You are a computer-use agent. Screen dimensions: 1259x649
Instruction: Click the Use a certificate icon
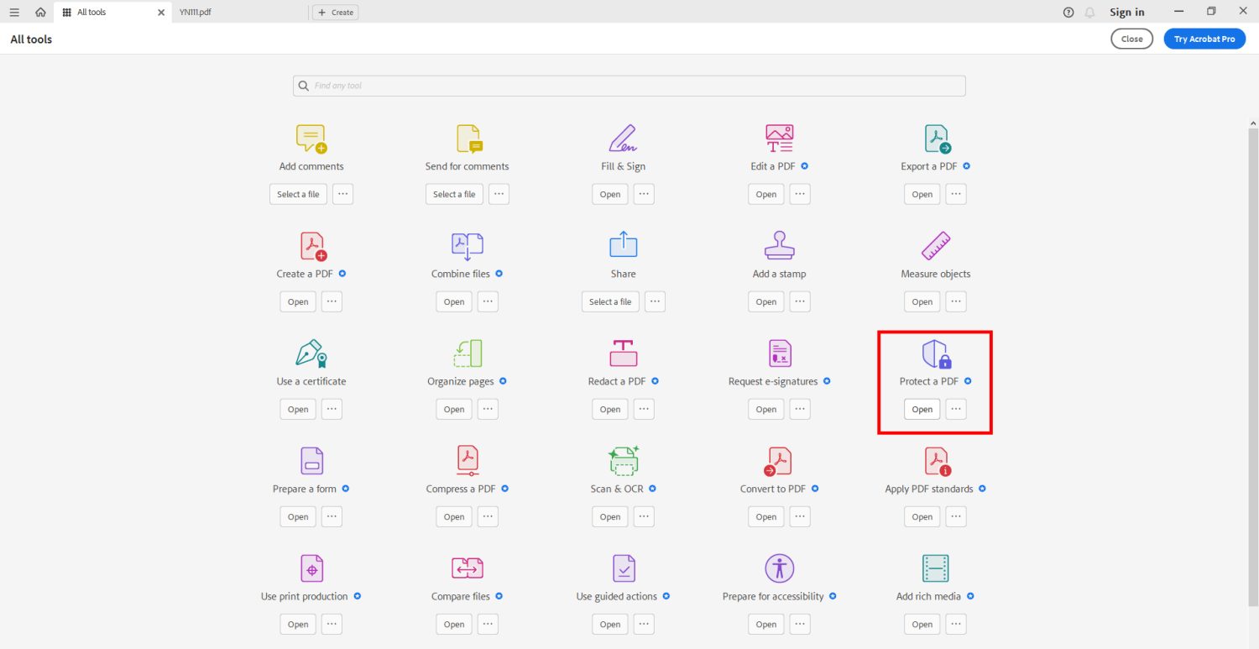coord(311,353)
